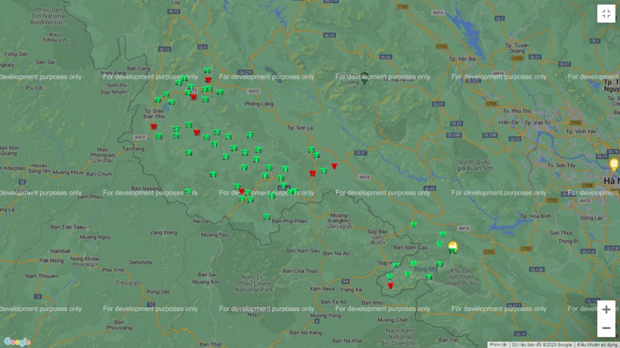Select green marker number 6
The image size is (620, 348).
coord(443,235)
